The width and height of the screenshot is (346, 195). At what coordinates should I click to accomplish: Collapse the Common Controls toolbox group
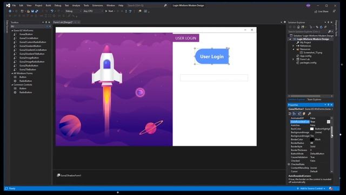tap(12, 84)
